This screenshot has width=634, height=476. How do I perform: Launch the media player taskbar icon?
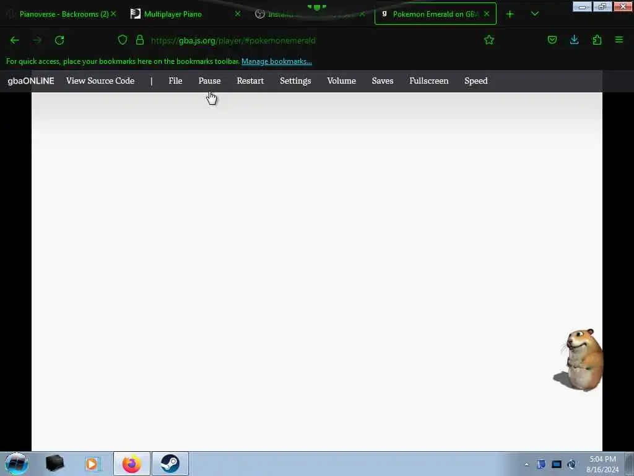pos(92,464)
